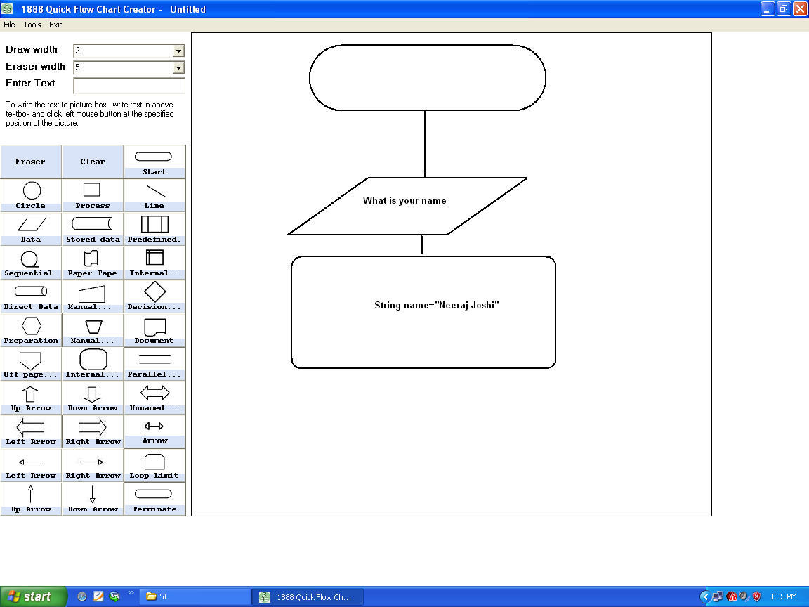Select the thin Down Arrow line

click(93, 499)
